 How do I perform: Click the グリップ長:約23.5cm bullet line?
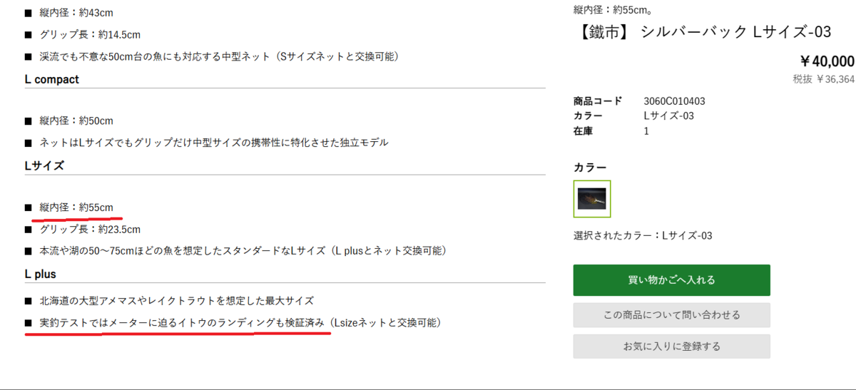click(x=90, y=230)
